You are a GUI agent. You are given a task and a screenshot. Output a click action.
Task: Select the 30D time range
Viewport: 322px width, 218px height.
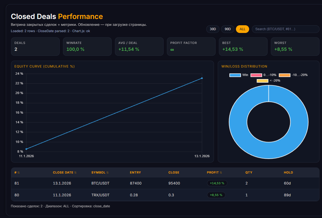click(x=213, y=29)
